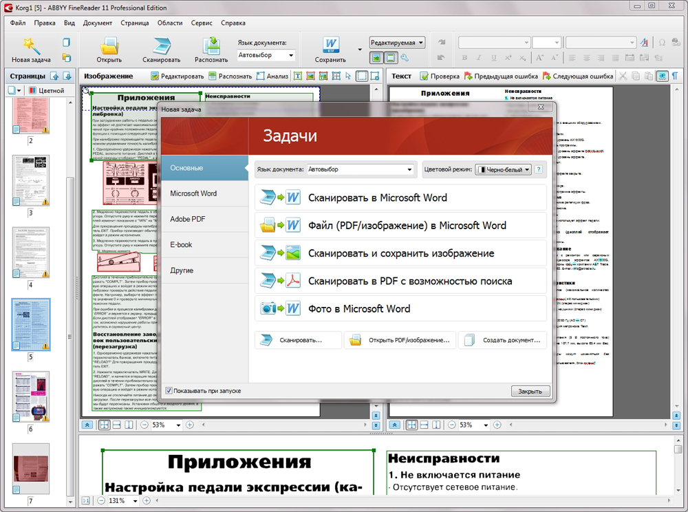The width and height of the screenshot is (688, 512).
Task: Click the Открыть folder icon in toolbar
Action: tap(109, 46)
